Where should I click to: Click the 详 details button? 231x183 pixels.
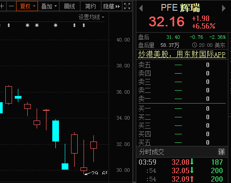pyautogui.click(x=221, y=152)
